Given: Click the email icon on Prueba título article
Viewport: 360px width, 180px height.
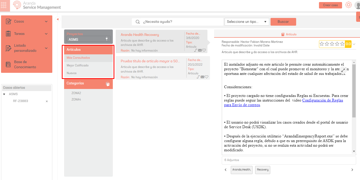Looking at the screenshot, I should coord(202,77).
